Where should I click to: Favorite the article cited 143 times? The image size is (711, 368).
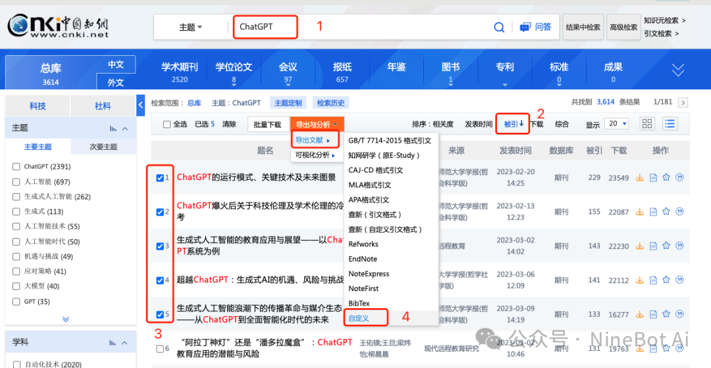pos(666,246)
